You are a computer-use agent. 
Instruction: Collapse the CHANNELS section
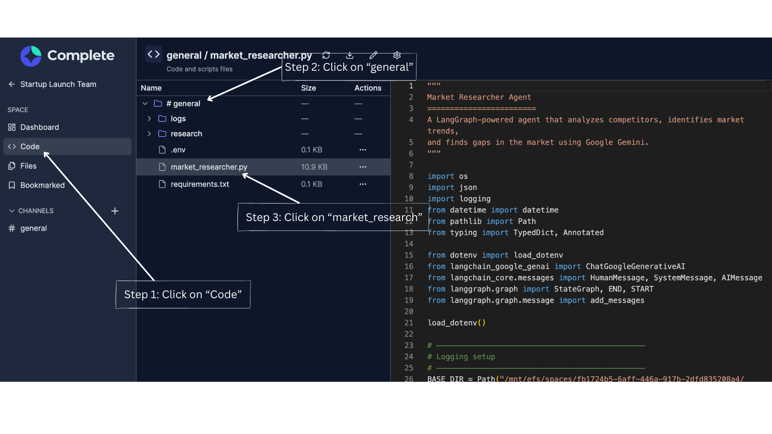tap(12, 211)
